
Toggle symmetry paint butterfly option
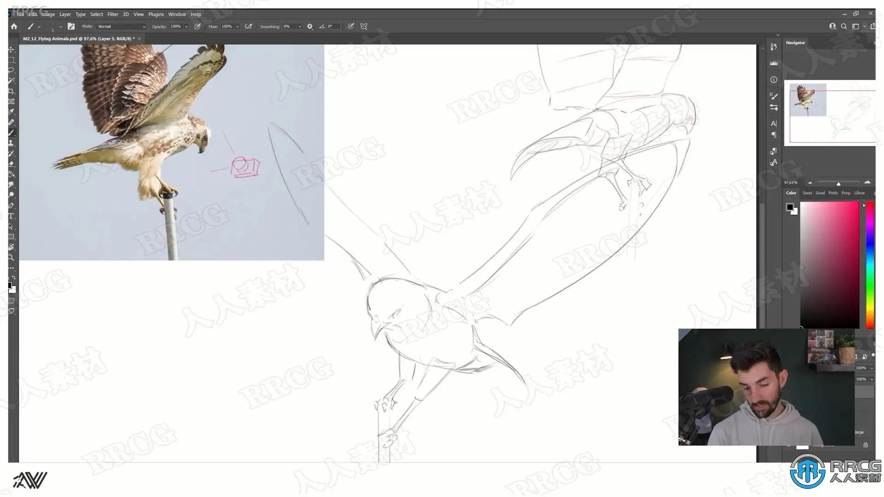(364, 27)
